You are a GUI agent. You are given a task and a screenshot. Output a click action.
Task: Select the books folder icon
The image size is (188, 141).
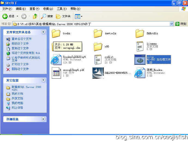tap(56, 33)
